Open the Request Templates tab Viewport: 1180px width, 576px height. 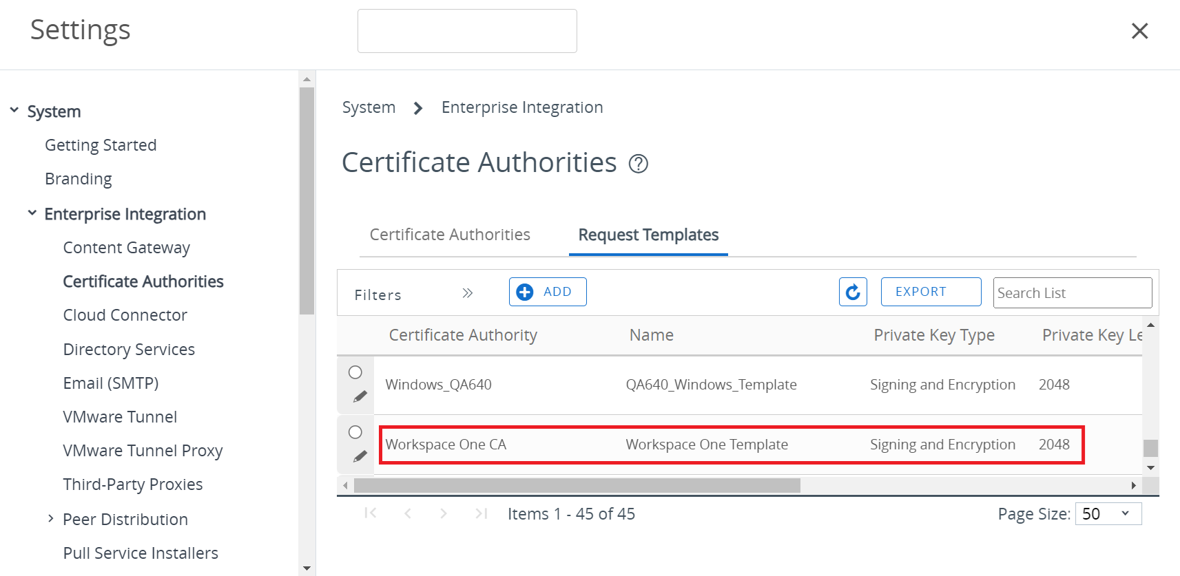648,235
